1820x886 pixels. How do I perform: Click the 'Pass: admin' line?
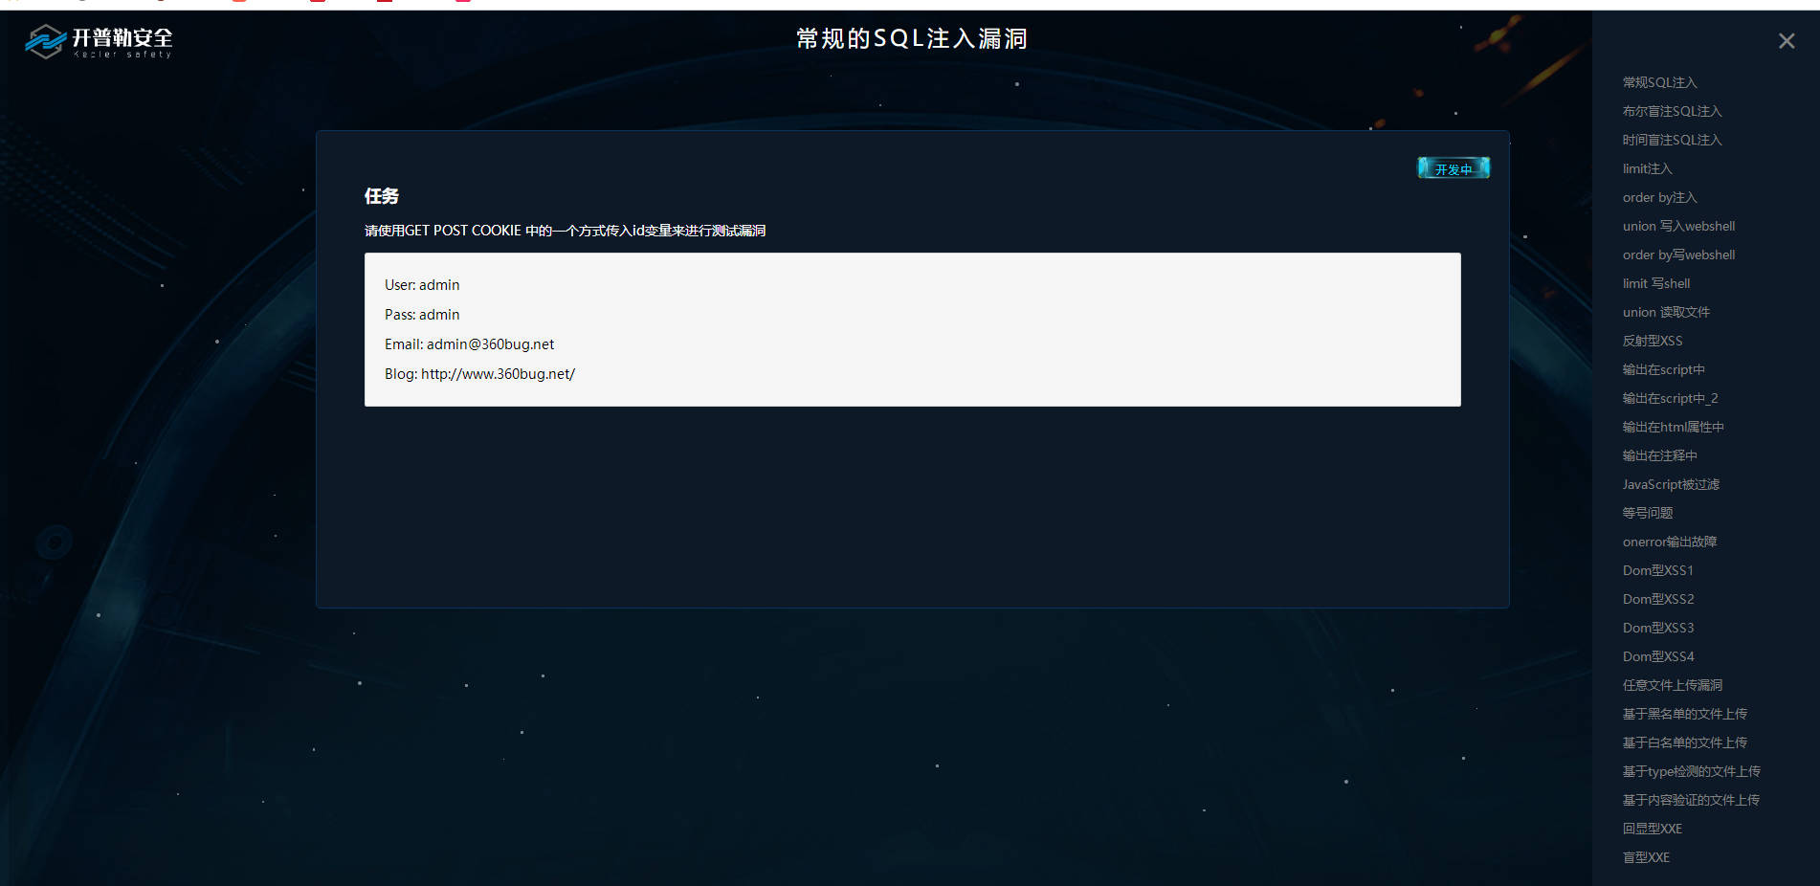pos(422,315)
